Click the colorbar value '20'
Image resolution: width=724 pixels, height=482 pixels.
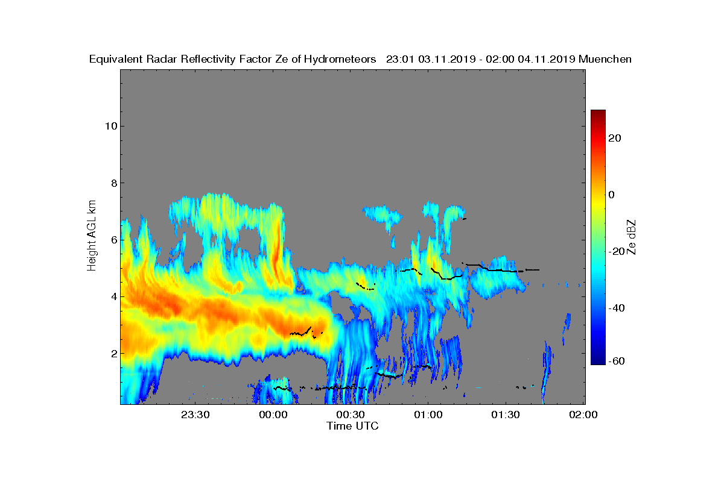tap(615, 138)
